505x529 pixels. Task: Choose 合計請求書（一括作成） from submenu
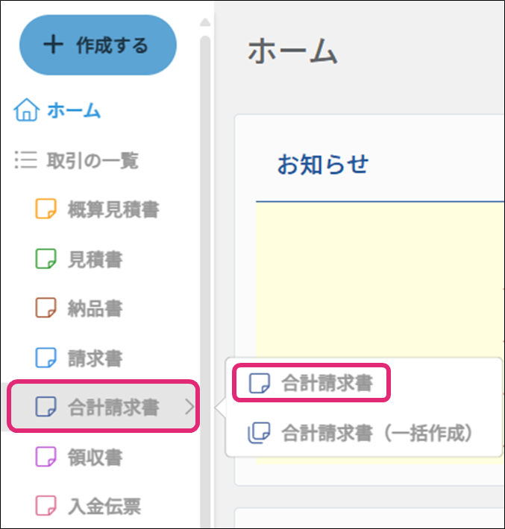click(x=377, y=432)
